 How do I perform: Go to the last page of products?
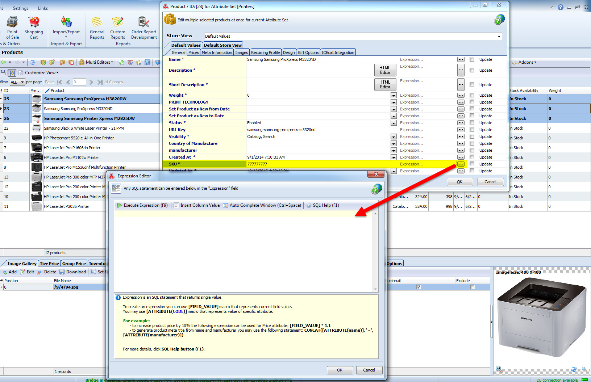[x=100, y=82]
